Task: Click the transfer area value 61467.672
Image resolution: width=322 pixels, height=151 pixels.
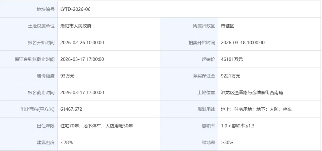Action: click(x=71, y=109)
